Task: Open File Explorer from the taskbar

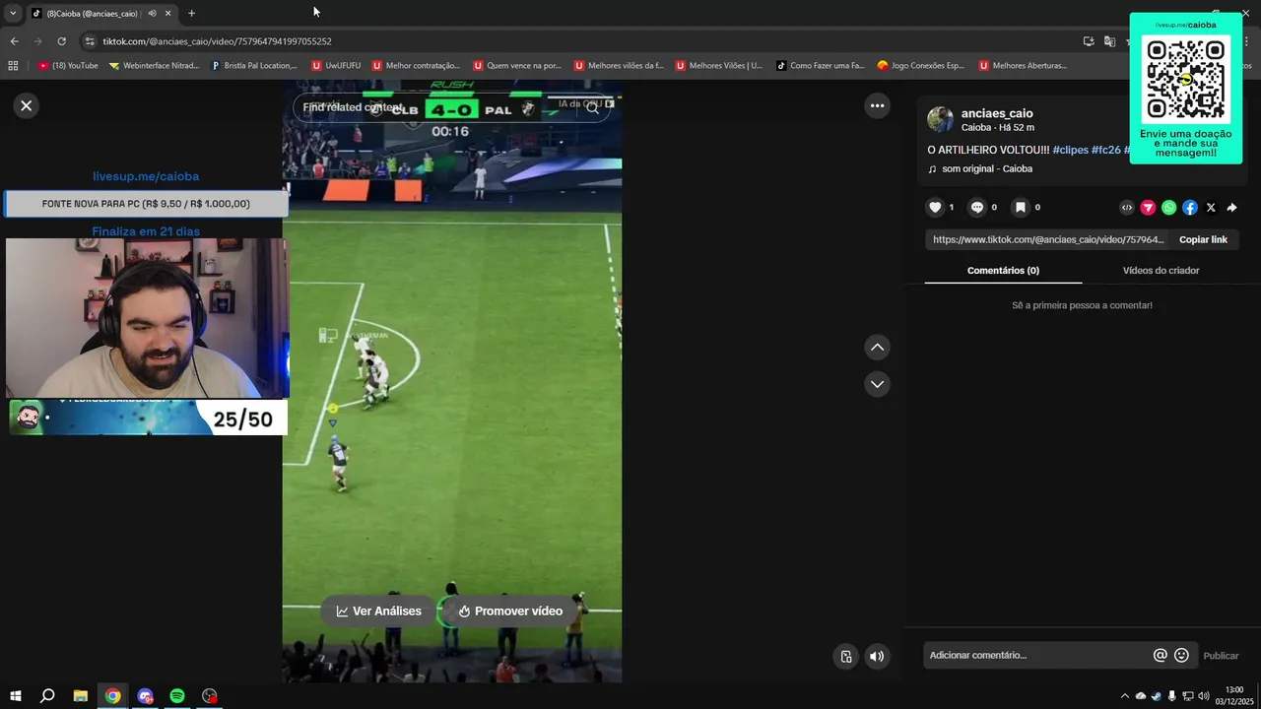Action: pyautogui.click(x=81, y=695)
